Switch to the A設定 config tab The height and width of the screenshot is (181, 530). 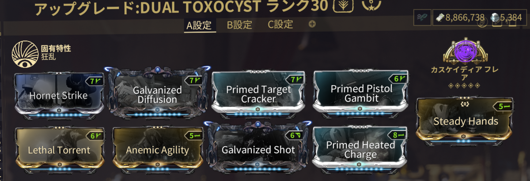[x=199, y=25]
